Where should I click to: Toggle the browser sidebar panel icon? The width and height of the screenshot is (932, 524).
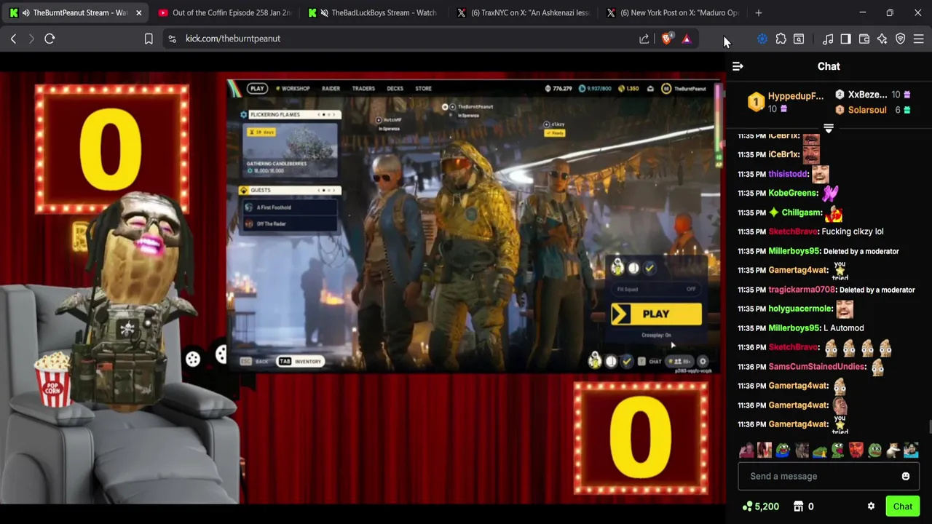(845, 39)
